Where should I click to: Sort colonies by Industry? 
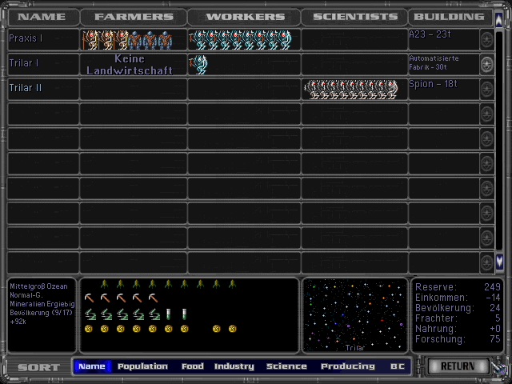(234, 366)
